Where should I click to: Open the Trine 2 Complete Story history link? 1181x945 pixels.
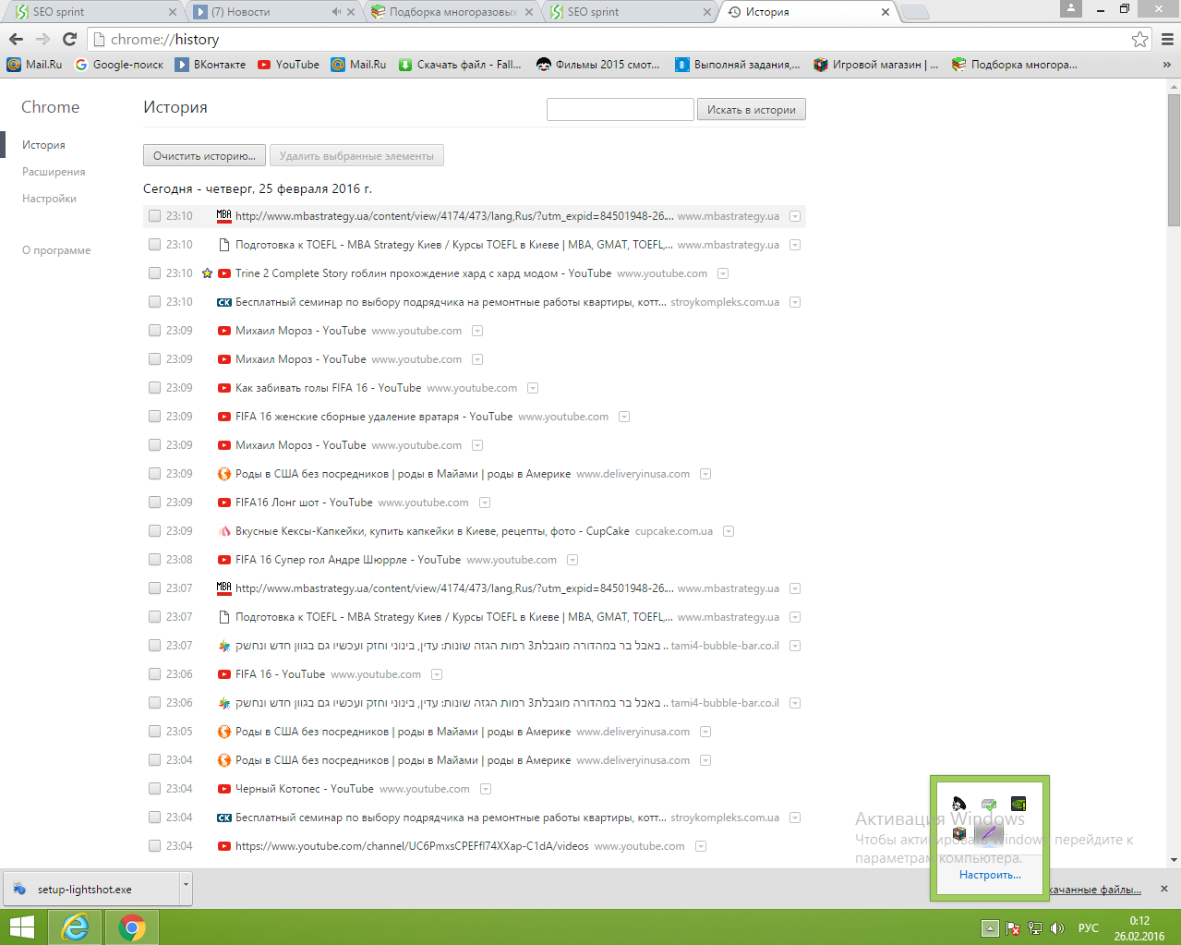click(x=423, y=273)
